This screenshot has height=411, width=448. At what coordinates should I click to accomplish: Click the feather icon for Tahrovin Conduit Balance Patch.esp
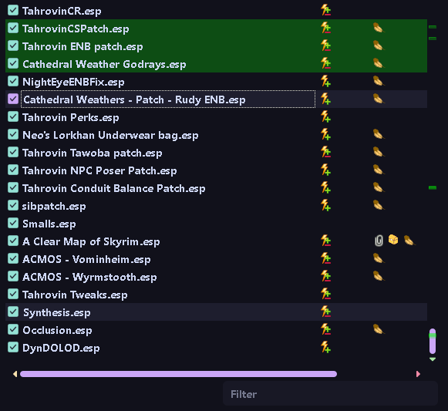point(379,188)
